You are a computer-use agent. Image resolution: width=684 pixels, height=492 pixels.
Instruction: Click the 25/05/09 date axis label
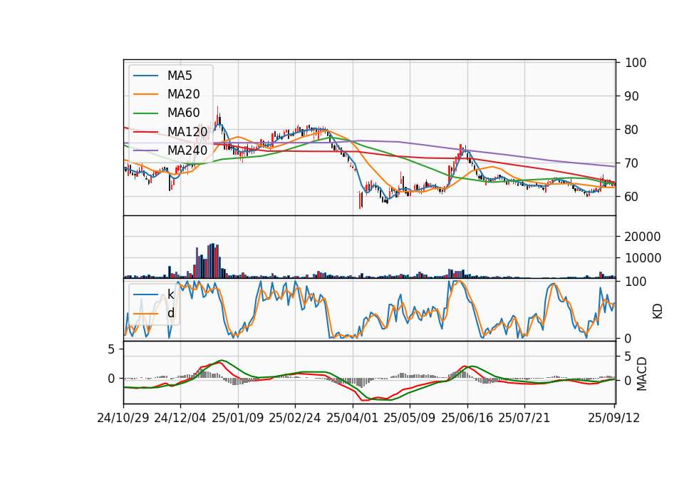pos(409,418)
